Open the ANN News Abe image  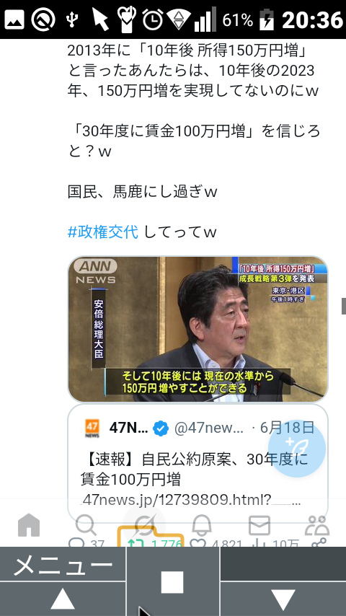tap(198, 329)
